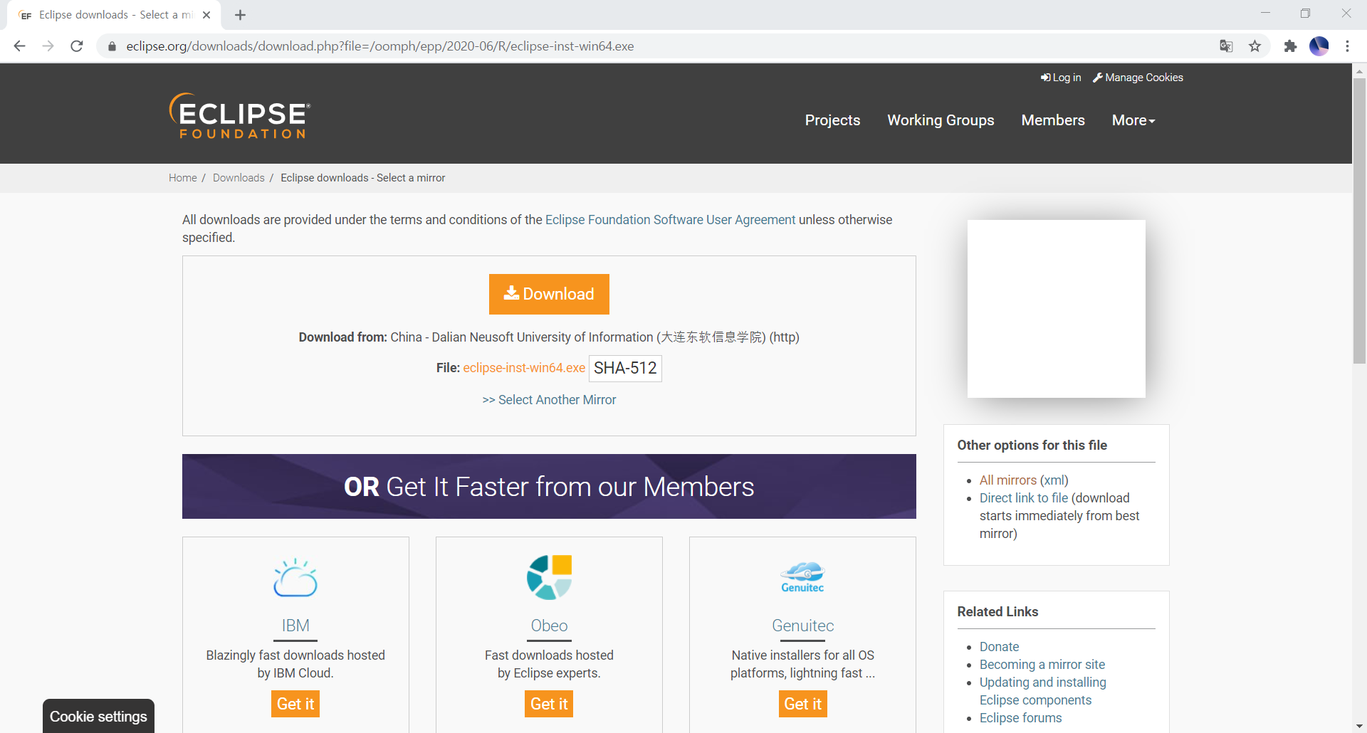This screenshot has height=733, width=1367.
Task: Open Cookie settings
Action: point(98,716)
